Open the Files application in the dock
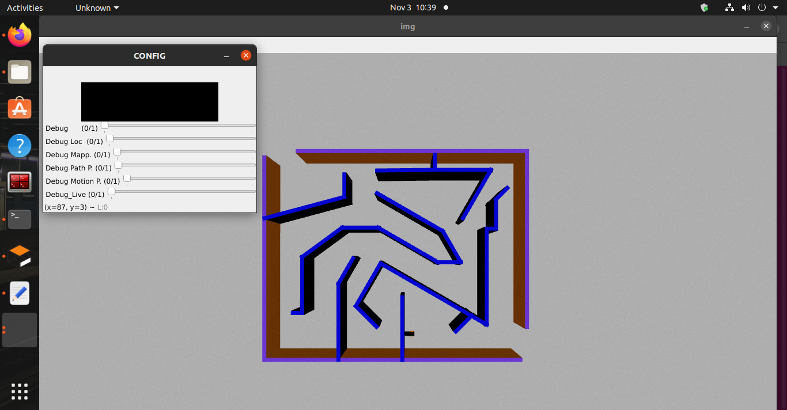Screen dimensions: 787x410 tap(19, 72)
